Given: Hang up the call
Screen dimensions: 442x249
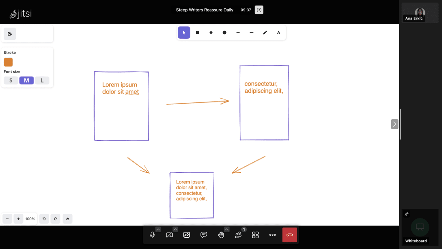Looking at the screenshot, I should click(290, 235).
